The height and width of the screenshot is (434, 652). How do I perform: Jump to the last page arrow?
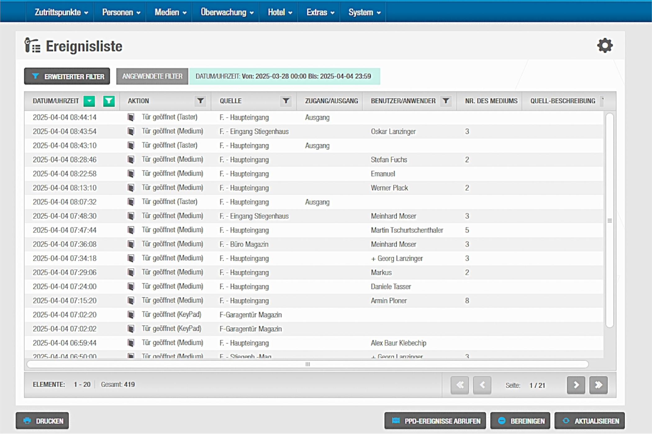point(598,385)
